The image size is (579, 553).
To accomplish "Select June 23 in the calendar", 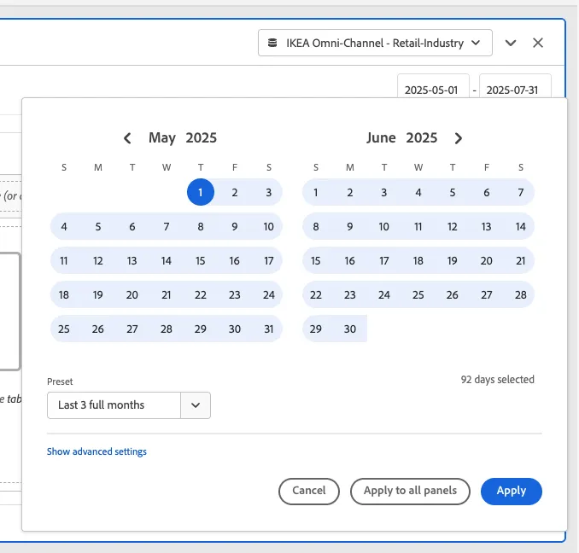I will (349, 294).
